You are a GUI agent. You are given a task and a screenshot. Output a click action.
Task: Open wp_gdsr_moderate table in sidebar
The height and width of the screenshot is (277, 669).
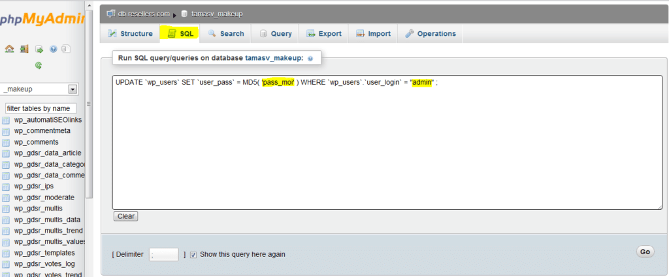pos(44,197)
